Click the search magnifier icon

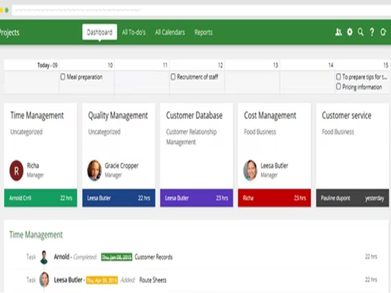(x=360, y=31)
